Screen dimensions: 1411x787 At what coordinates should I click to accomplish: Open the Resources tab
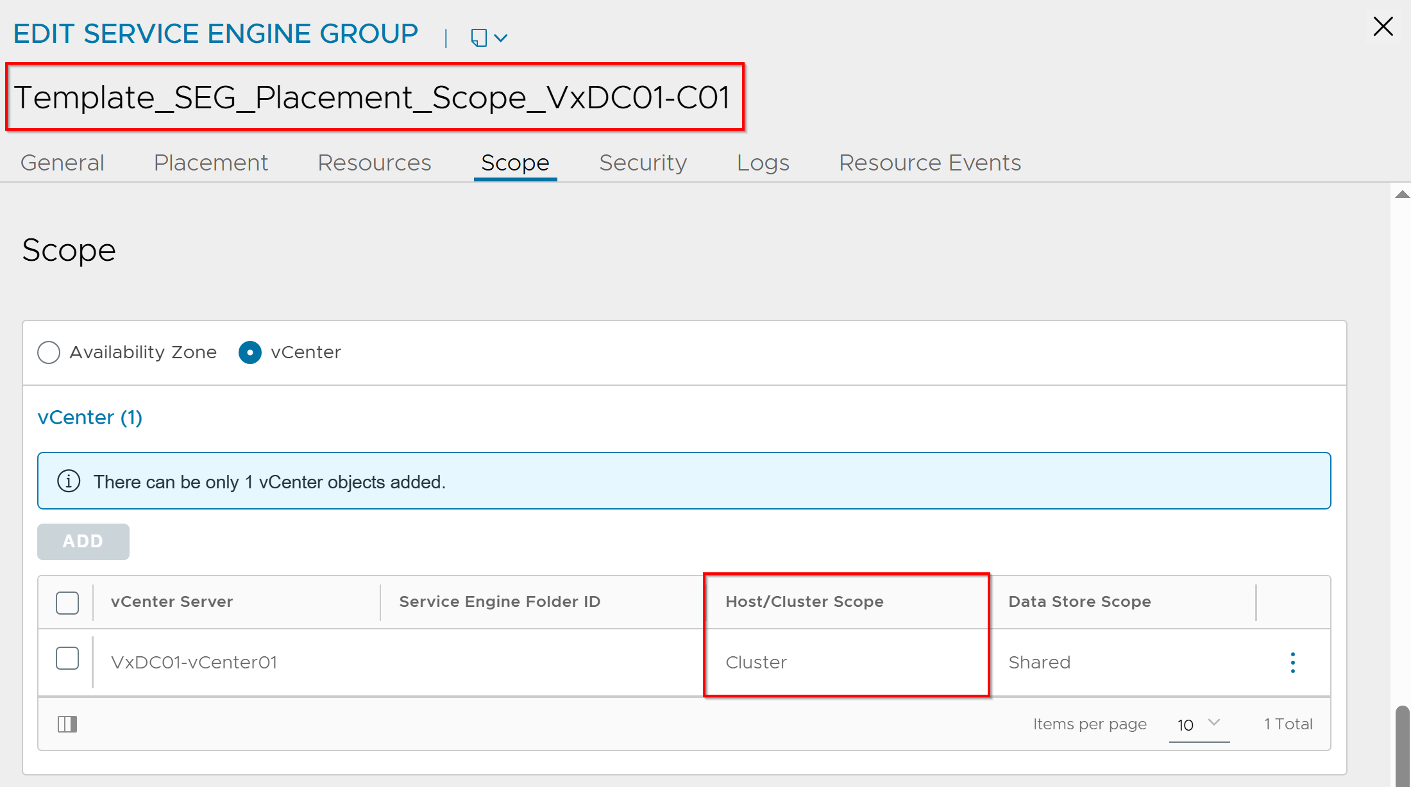click(x=375, y=163)
